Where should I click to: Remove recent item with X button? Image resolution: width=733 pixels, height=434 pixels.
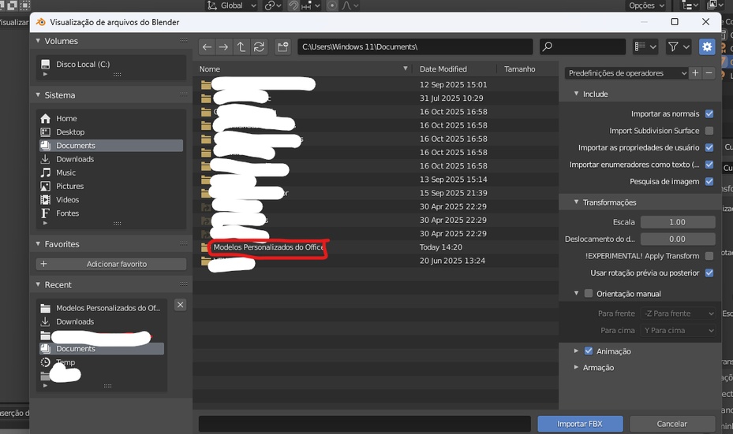coord(180,305)
